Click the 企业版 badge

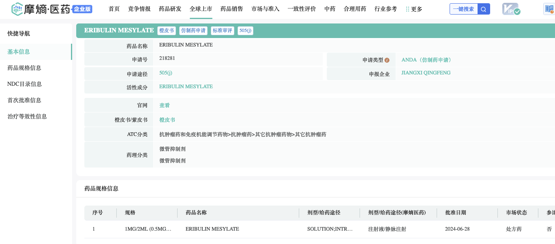82,9
